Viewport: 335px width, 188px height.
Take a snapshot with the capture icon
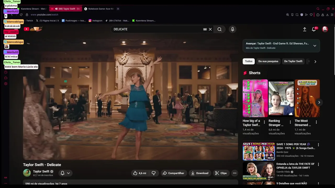297,15
